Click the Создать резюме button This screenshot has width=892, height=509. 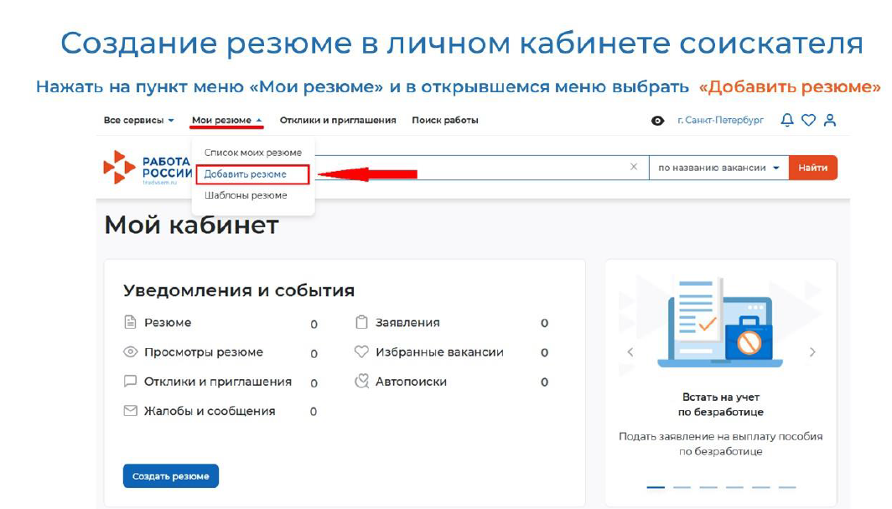(x=171, y=476)
